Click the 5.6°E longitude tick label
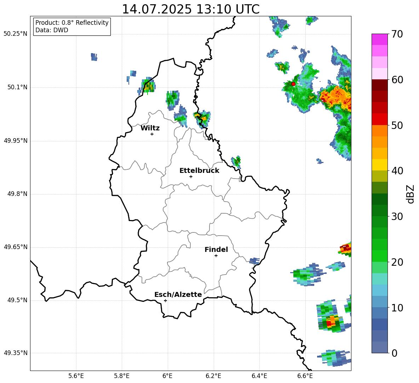Image resolution: width=419 pixels, height=383 pixels. click(x=76, y=376)
